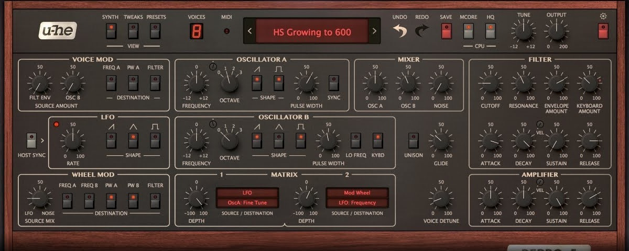The height and width of the screenshot is (251, 629).
Task: Toggle Voice Mod FREQ A destination
Action: coord(111,83)
